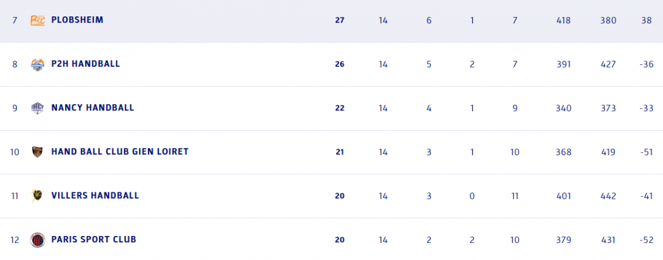This screenshot has height=260, width=663.
Task: Click the Nancy Handball crest icon
Action: coord(38,108)
